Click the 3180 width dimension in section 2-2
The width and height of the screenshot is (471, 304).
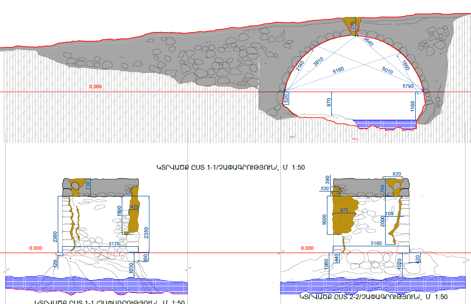point(376,242)
